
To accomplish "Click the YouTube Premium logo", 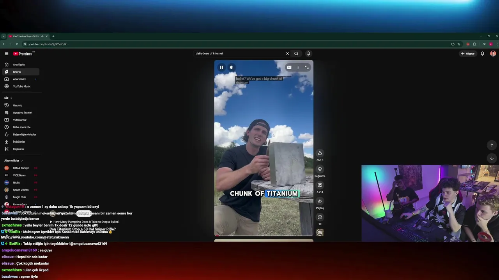I will point(23,54).
